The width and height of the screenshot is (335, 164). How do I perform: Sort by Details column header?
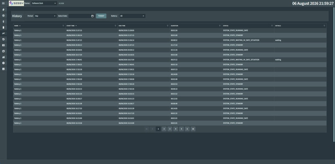[278, 26]
